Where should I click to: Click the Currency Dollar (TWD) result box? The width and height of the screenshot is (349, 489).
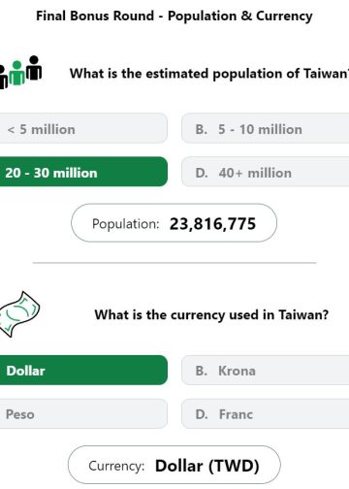tap(174, 465)
